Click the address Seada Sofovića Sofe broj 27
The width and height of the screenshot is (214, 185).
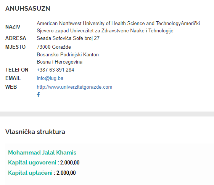68,38
